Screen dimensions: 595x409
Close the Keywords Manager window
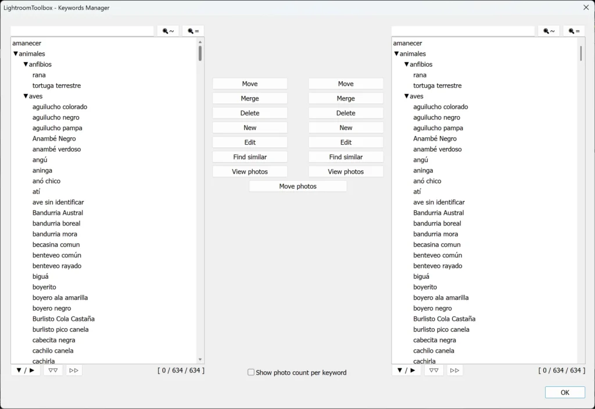click(x=586, y=8)
